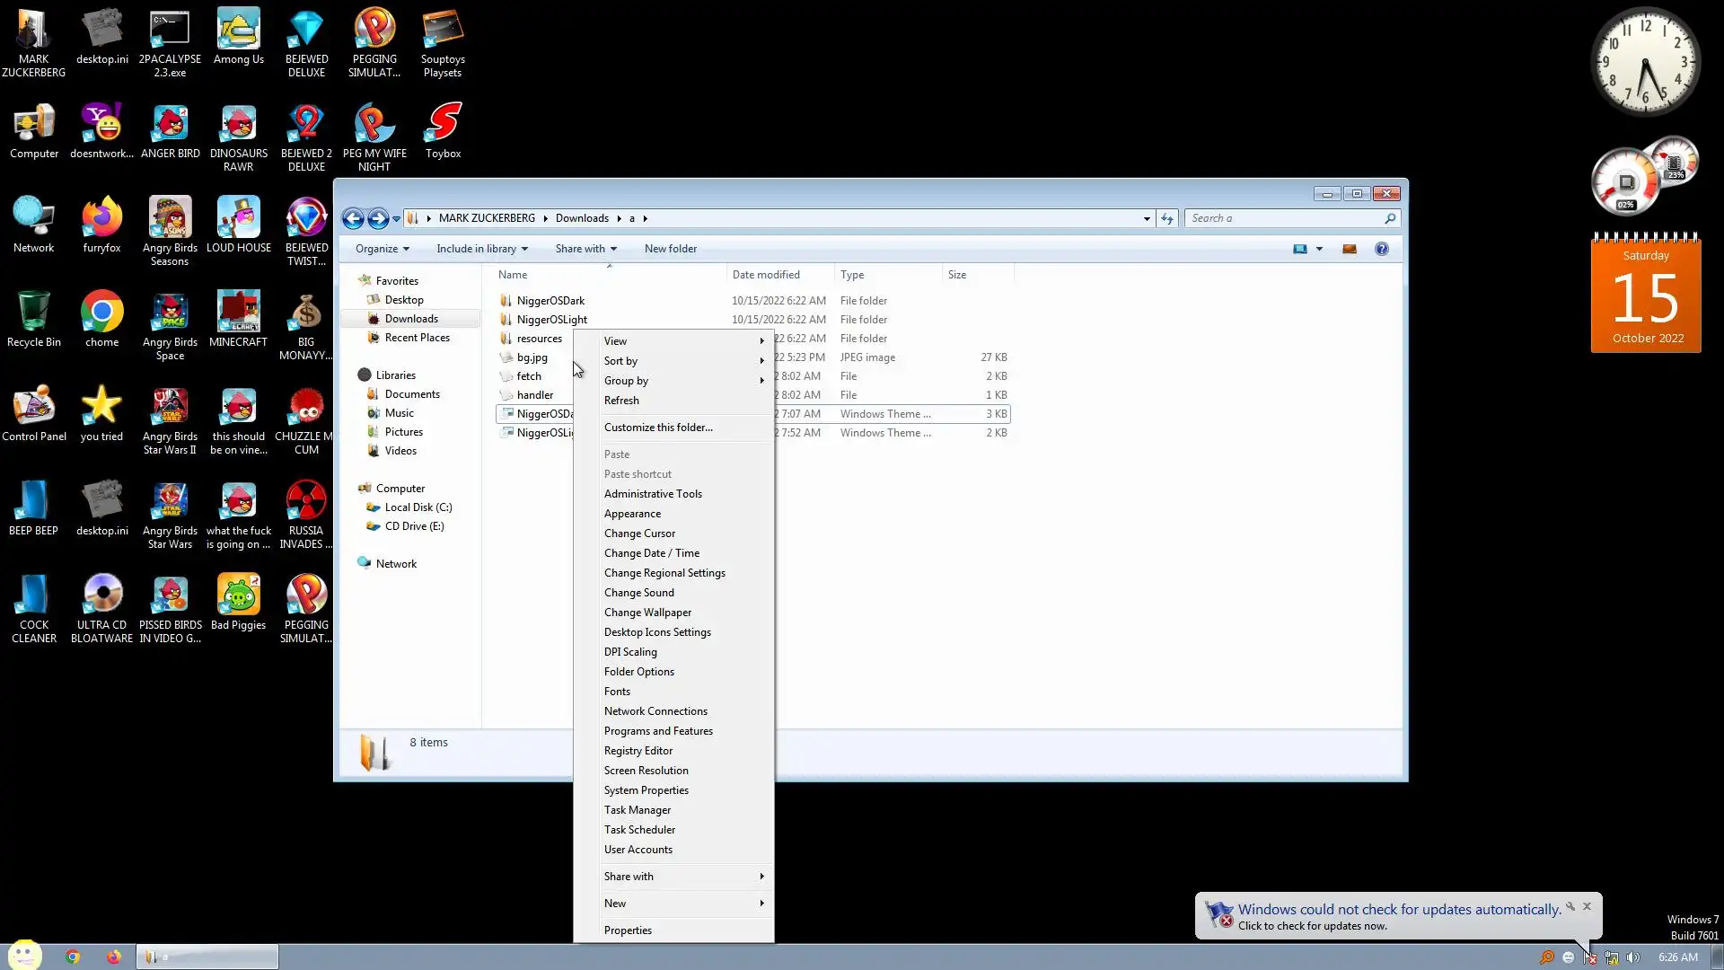Image resolution: width=1724 pixels, height=970 pixels.
Task: Open Firefox from the taskbar
Action: [x=113, y=957]
